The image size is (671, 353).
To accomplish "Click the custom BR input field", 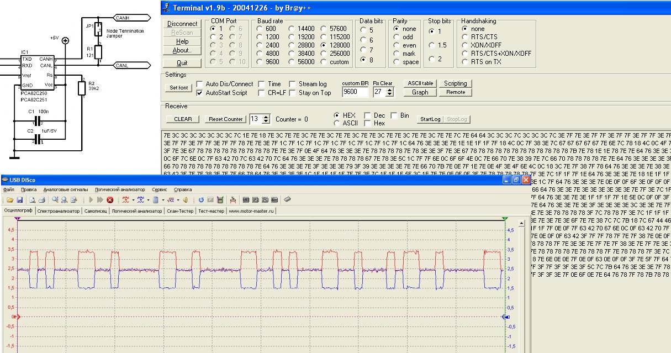I will click(355, 92).
